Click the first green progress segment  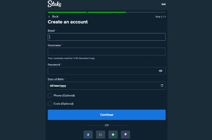(67, 12)
